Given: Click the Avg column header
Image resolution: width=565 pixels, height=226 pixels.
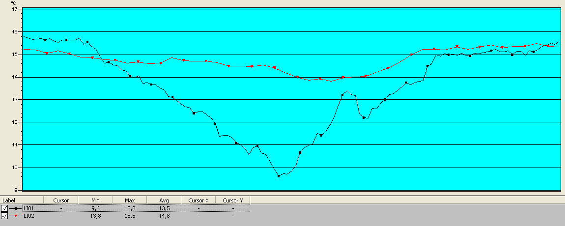Looking at the screenshot, I should [x=164, y=200].
